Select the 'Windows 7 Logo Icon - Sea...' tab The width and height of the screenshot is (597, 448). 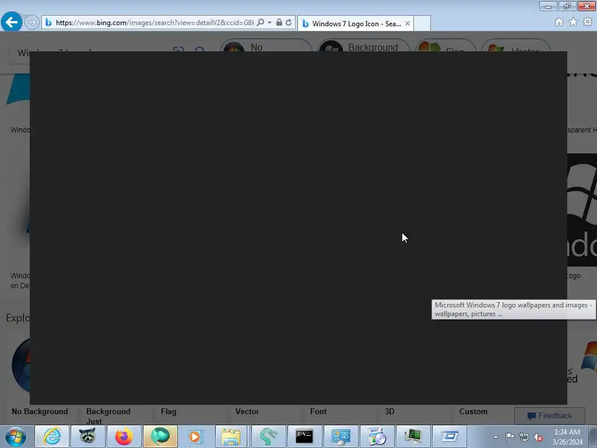point(356,23)
